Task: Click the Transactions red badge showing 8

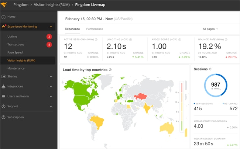Action: point(49,45)
